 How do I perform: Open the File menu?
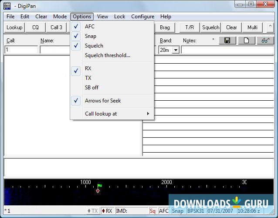pyautogui.click(x=10, y=17)
